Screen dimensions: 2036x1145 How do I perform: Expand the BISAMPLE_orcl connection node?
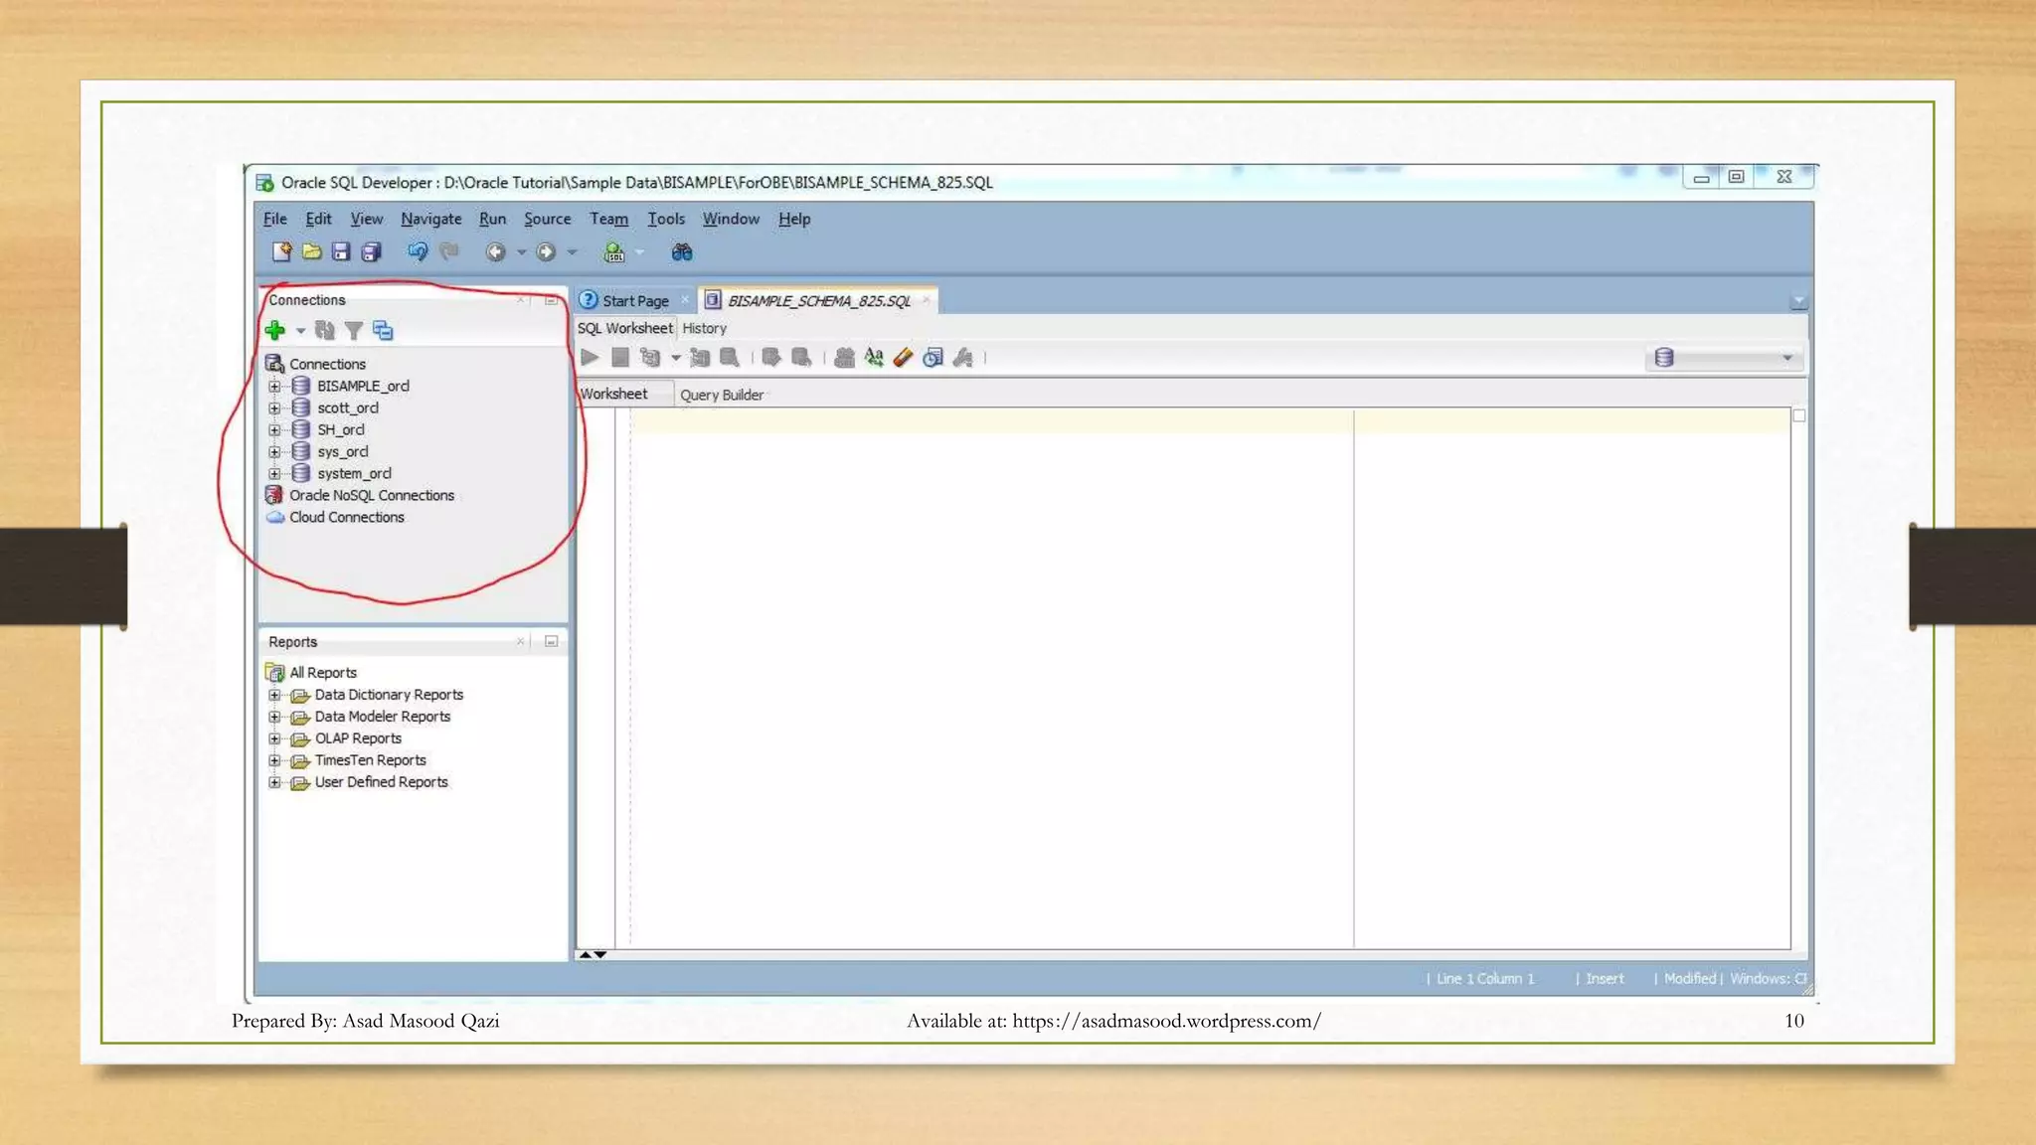pos(274,387)
